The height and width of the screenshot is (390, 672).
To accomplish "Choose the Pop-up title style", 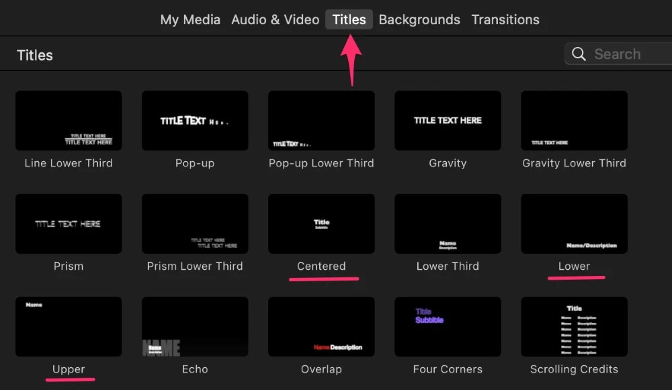I will coord(195,120).
